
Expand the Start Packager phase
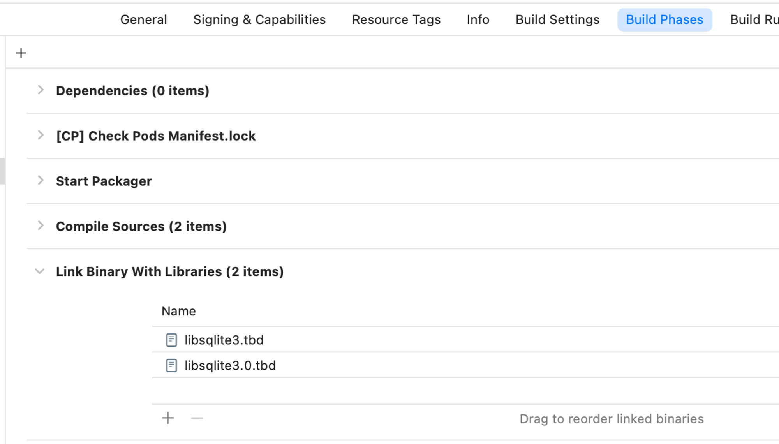tap(40, 180)
